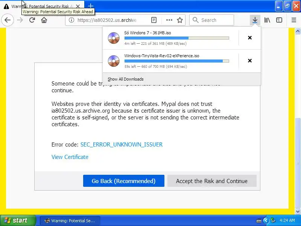Viewport: 301px width, 226px height.
Task: Click the forward navigation arrow
Action: click(x=20, y=20)
